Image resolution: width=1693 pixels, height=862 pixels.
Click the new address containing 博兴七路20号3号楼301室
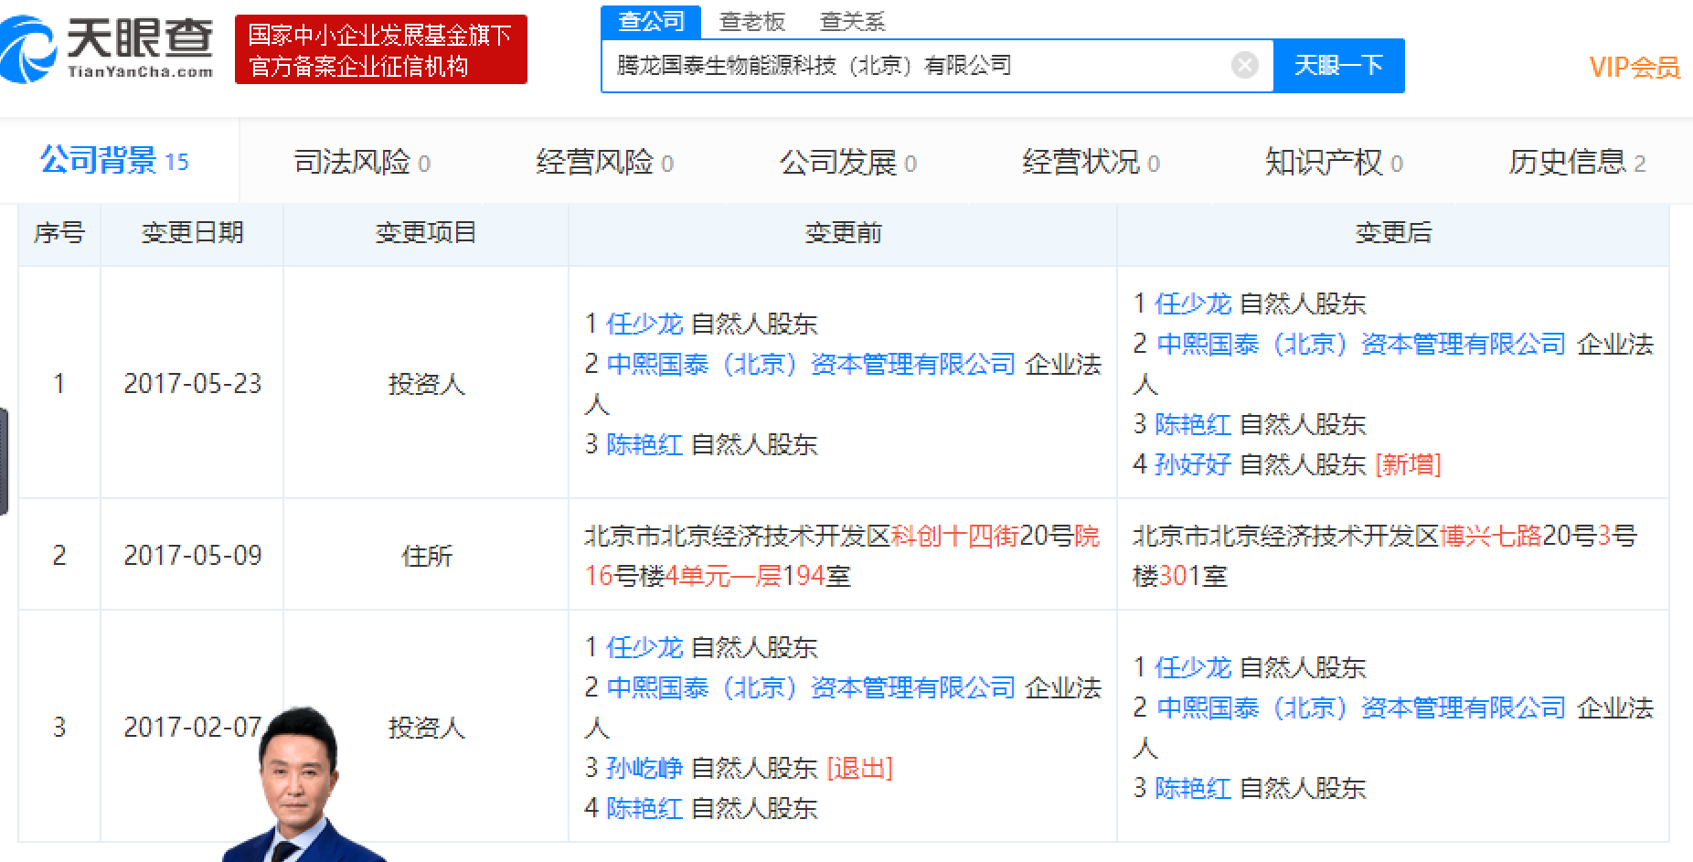coord(1385,555)
